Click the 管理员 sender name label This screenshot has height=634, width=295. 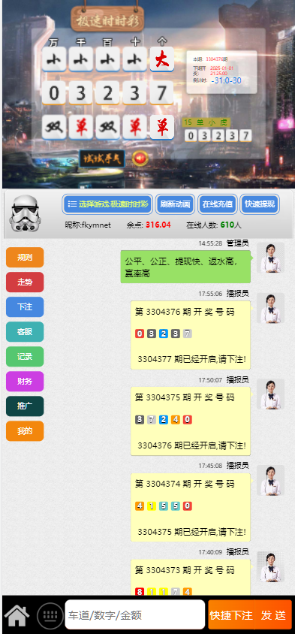click(x=238, y=243)
